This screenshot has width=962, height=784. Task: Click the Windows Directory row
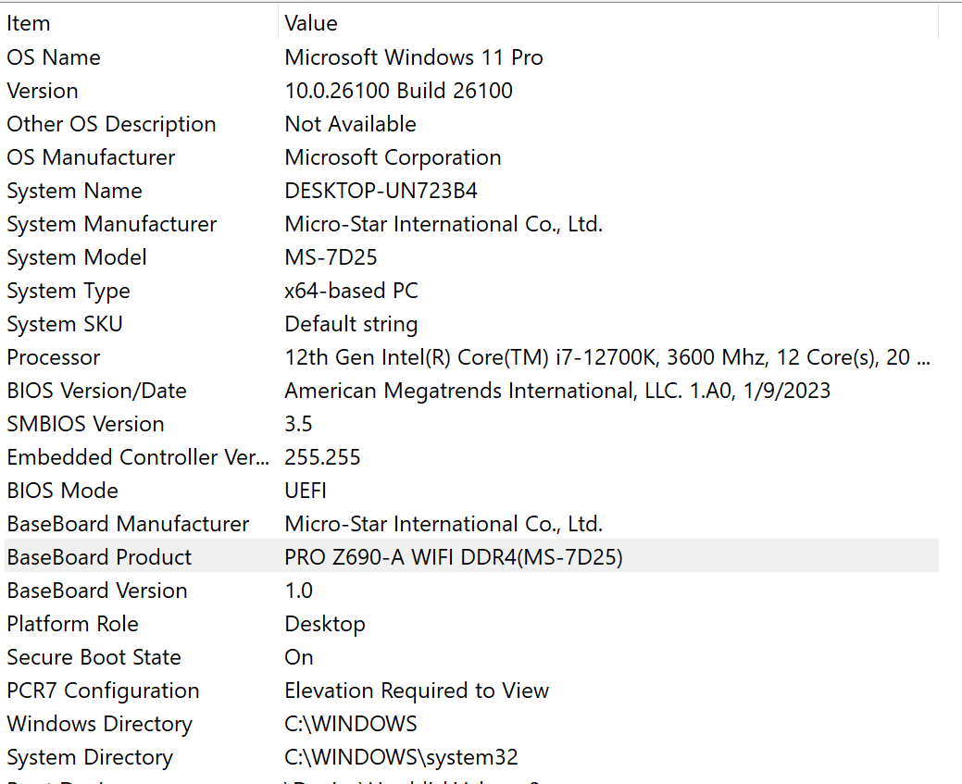click(99, 724)
